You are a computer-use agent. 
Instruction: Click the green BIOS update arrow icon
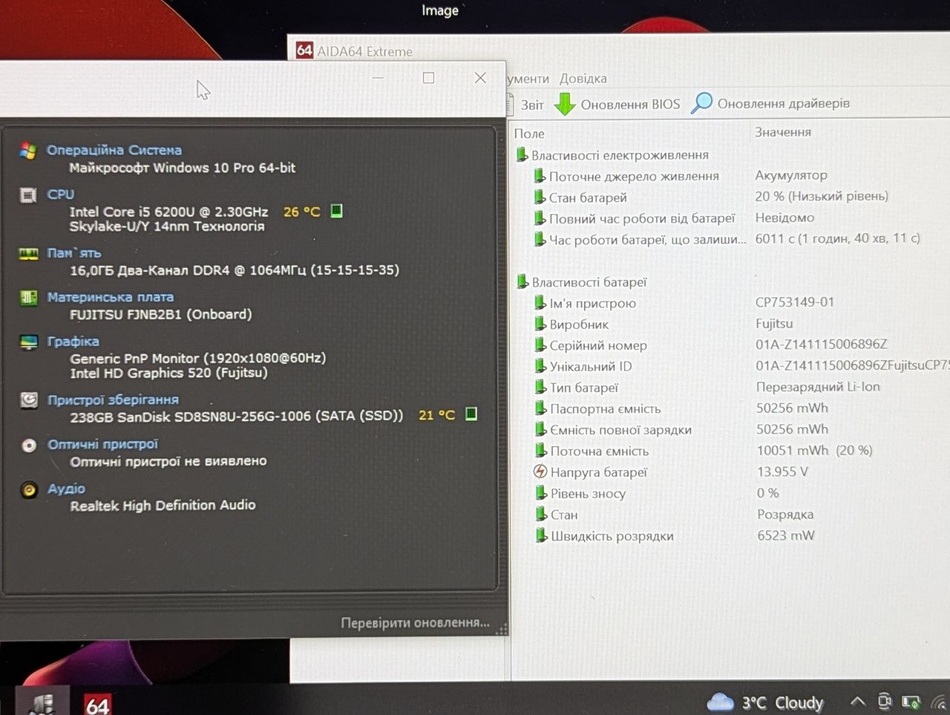pyautogui.click(x=565, y=104)
